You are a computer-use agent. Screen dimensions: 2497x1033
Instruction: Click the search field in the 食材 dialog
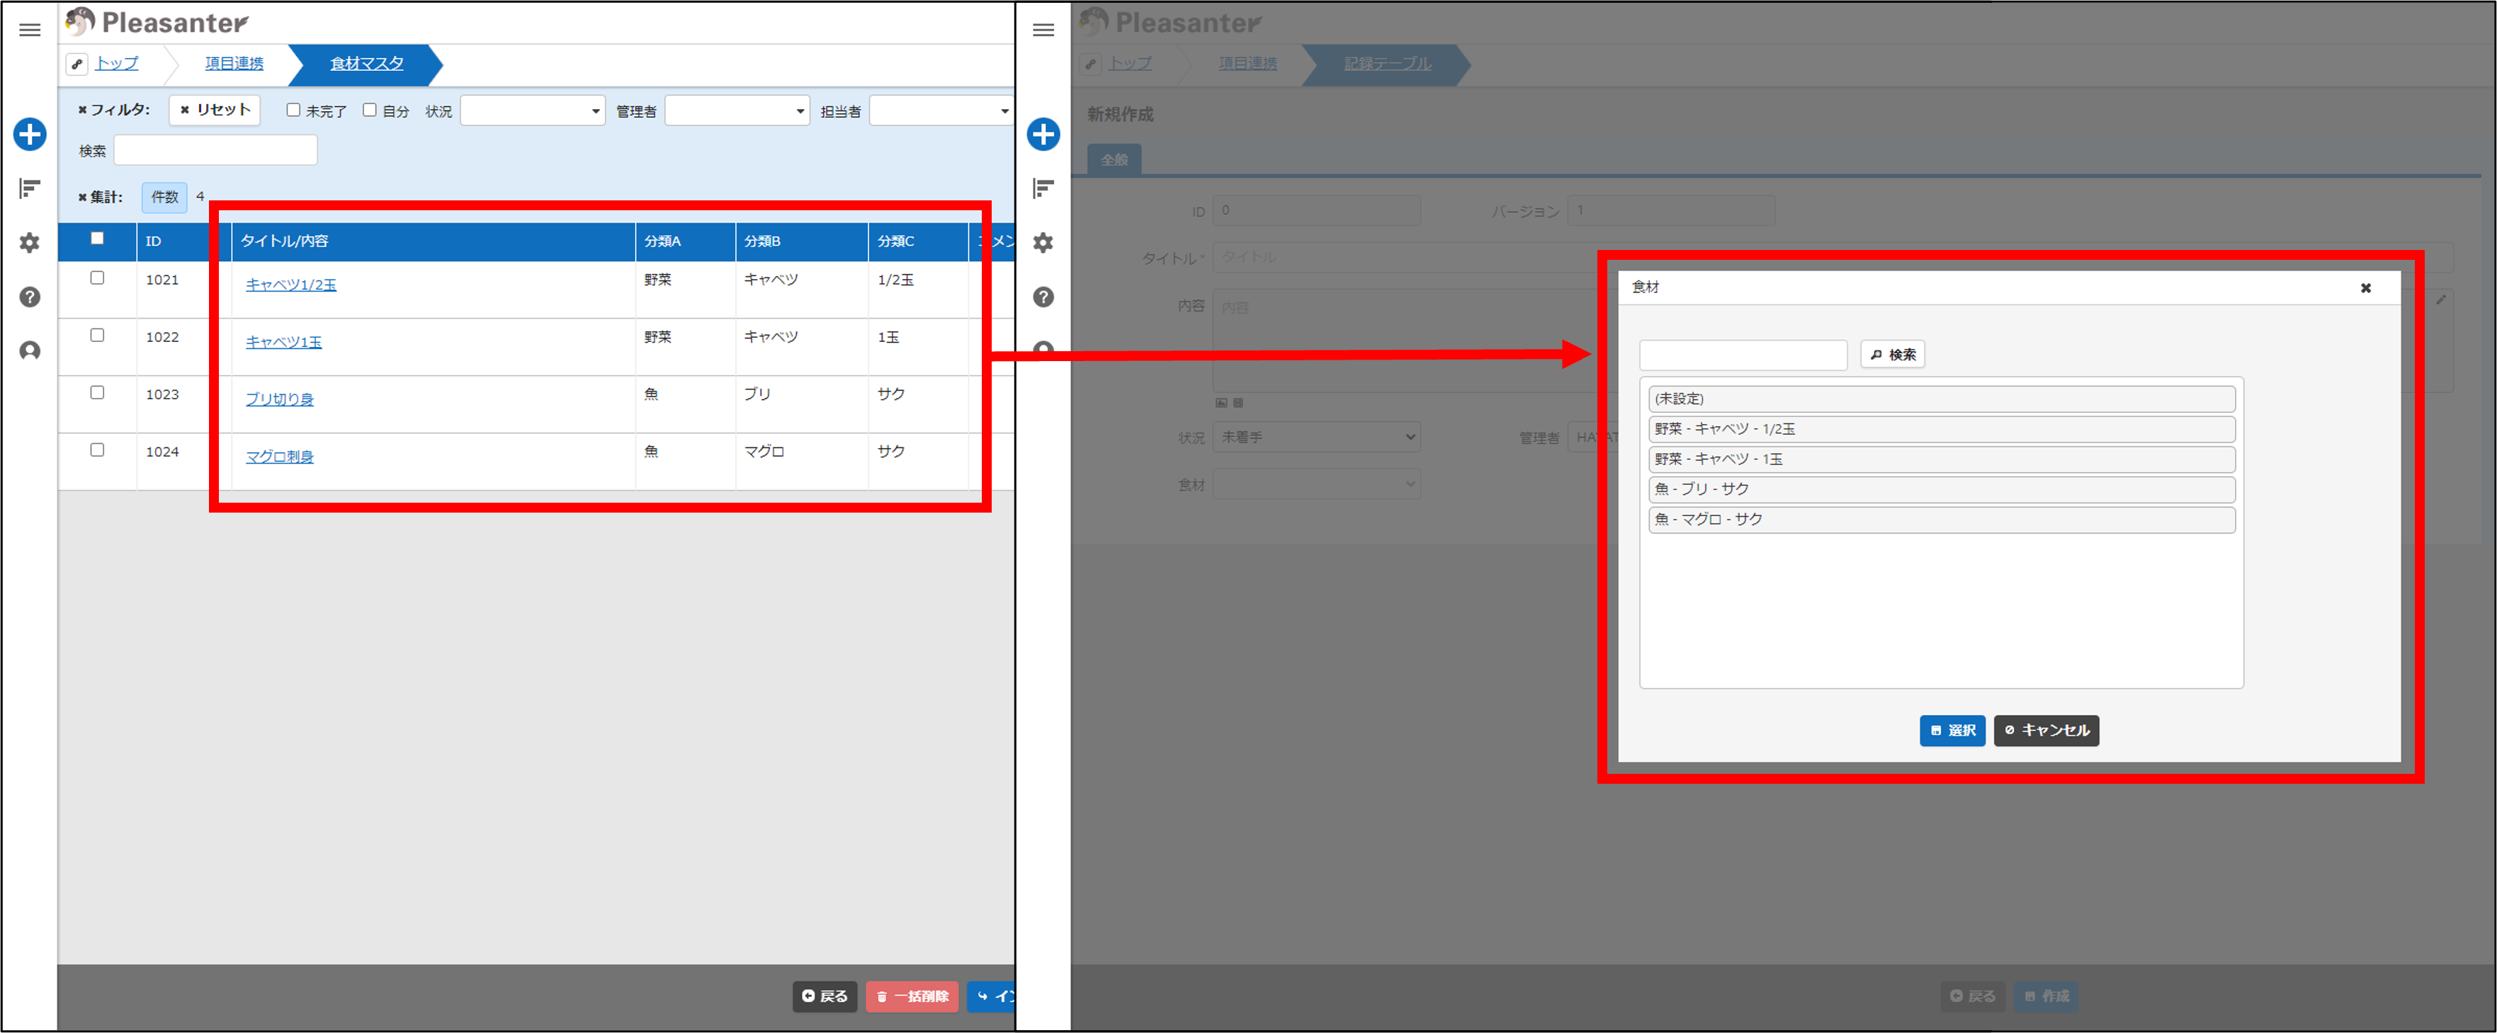point(1743,355)
